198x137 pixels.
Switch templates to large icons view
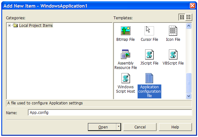[x=182, y=17]
